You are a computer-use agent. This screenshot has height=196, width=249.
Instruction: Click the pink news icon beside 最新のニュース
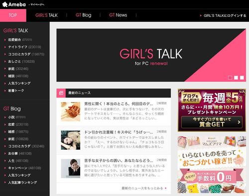(x=61, y=93)
